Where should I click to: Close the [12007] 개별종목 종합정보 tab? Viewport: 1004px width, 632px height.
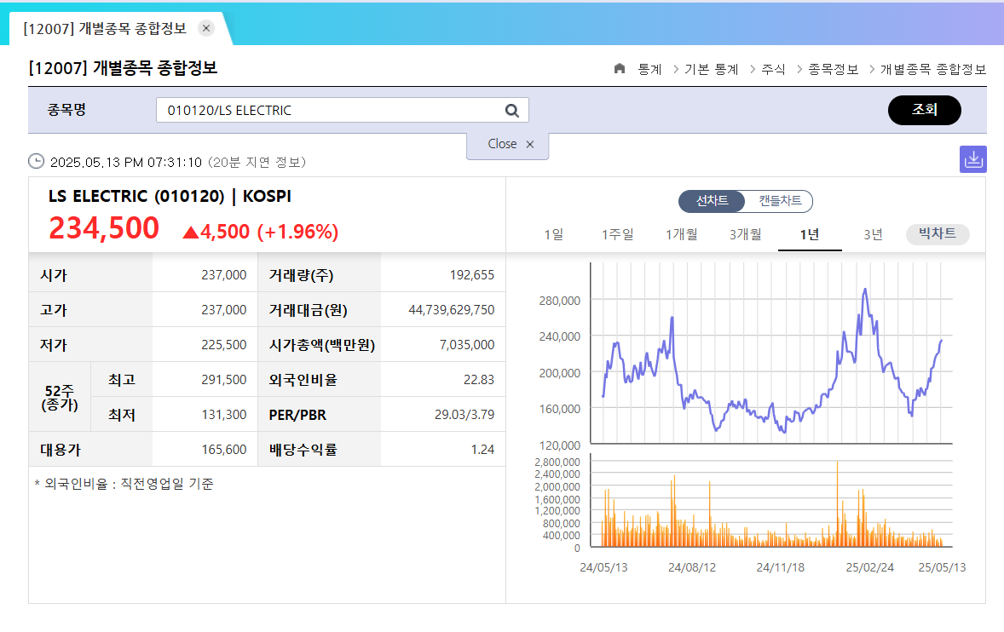[x=205, y=26]
